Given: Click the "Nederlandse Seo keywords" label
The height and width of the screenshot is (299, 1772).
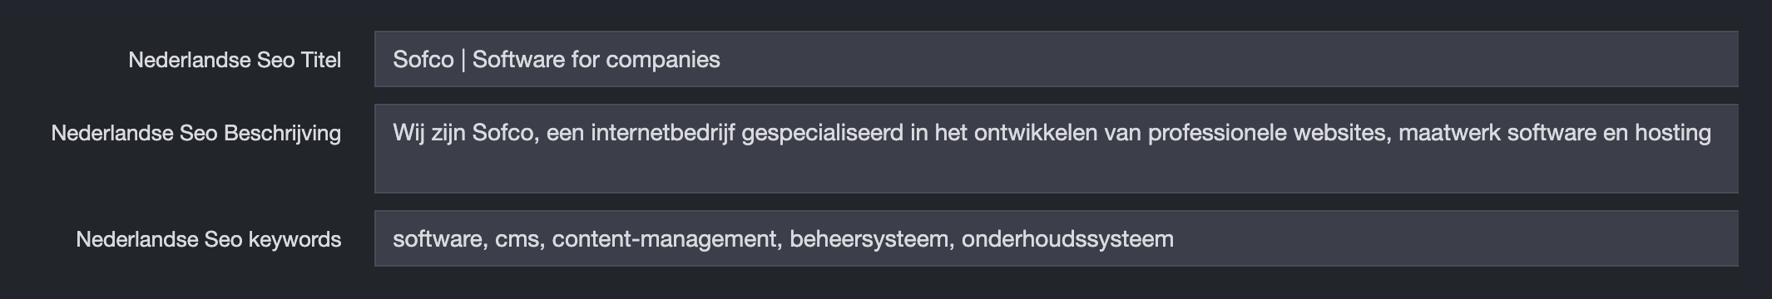Looking at the screenshot, I should pos(209,239).
